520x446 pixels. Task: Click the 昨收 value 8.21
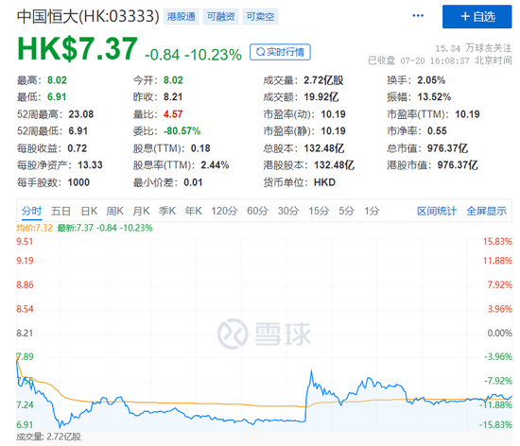pos(173,97)
